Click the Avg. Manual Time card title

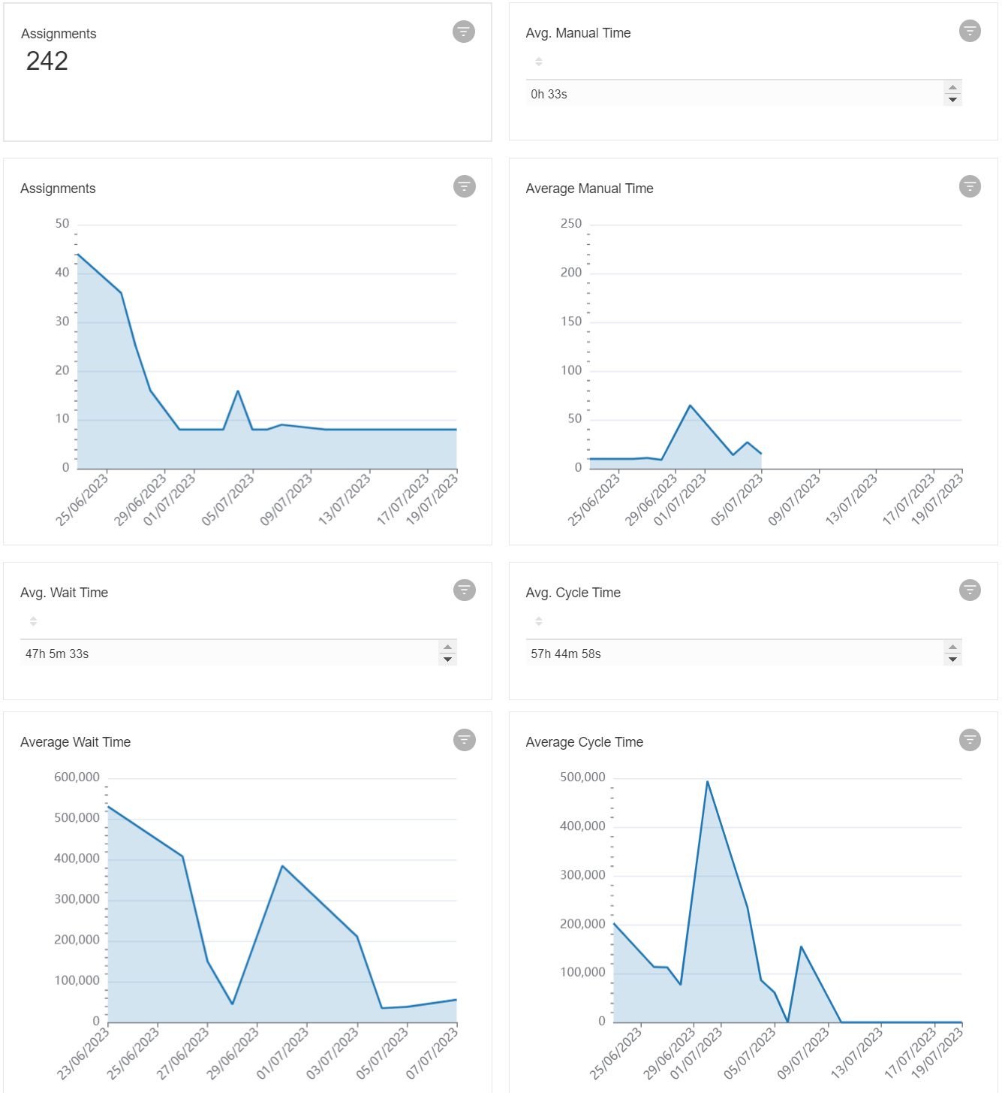click(x=578, y=33)
